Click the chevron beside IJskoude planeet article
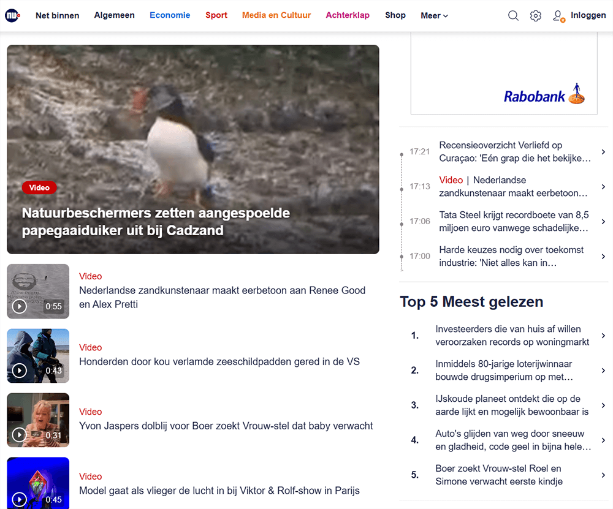613x509 pixels. (x=603, y=405)
